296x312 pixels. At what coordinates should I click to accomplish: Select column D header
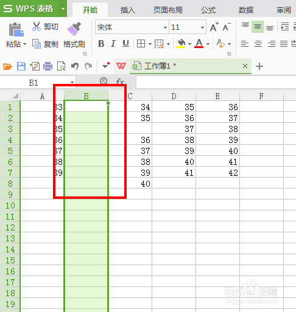pos(174,96)
